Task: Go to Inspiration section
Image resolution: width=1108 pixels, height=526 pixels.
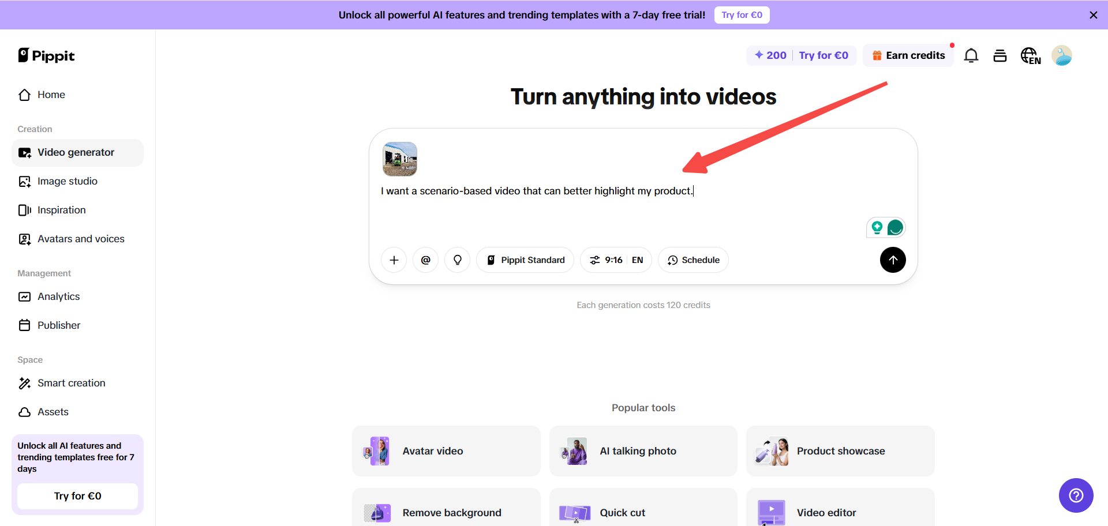Action: pos(77,210)
